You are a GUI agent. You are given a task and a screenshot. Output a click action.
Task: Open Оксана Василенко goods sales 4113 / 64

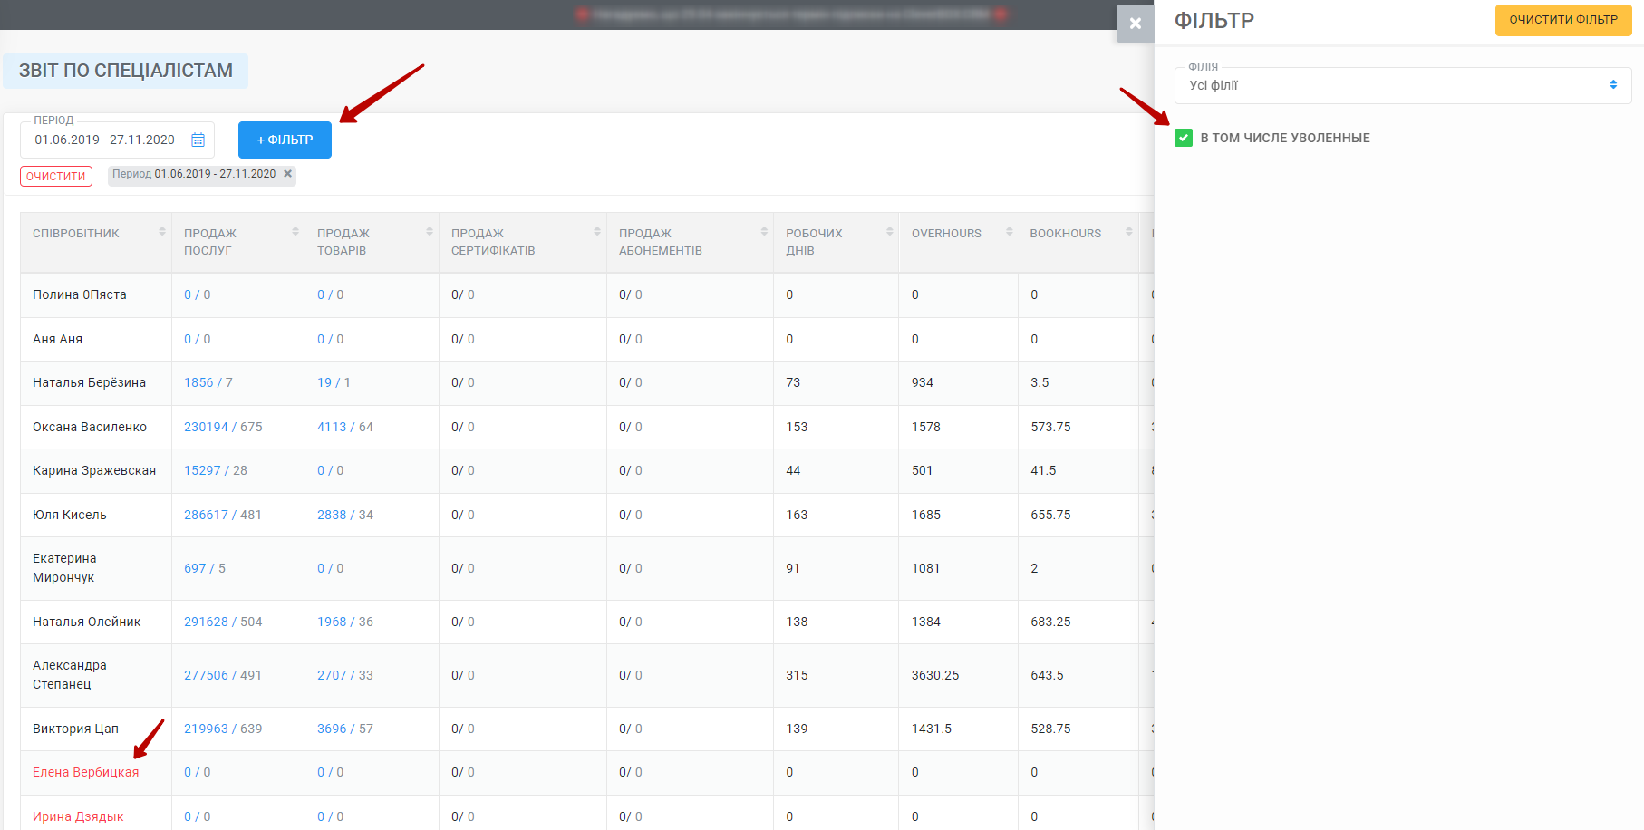[x=345, y=427]
